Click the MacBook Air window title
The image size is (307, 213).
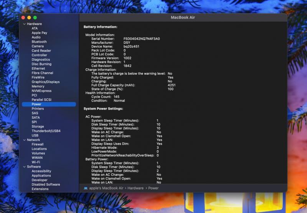pyautogui.click(x=183, y=17)
